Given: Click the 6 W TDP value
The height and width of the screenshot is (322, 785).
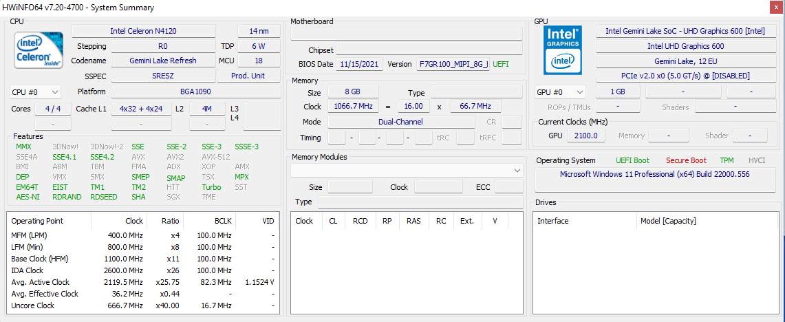Looking at the screenshot, I should [259, 46].
